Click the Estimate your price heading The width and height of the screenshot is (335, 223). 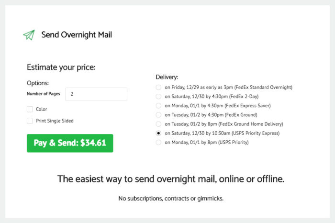point(61,67)
